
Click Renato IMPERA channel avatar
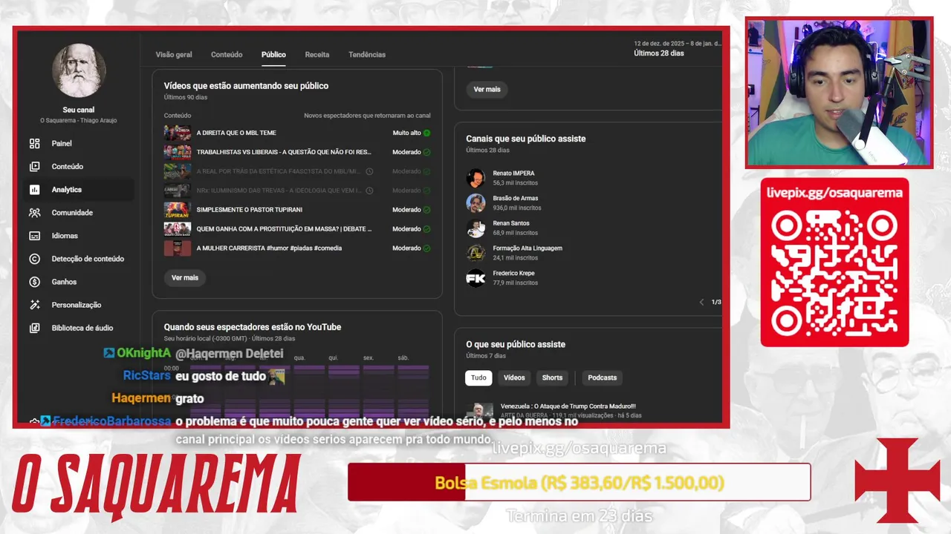coord(475,178)
